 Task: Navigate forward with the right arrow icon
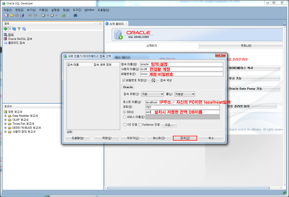52,15
